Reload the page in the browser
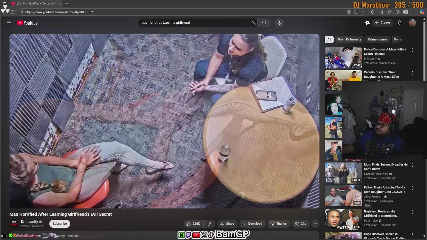Screen dimensions: 427x240 click(12, 12)
